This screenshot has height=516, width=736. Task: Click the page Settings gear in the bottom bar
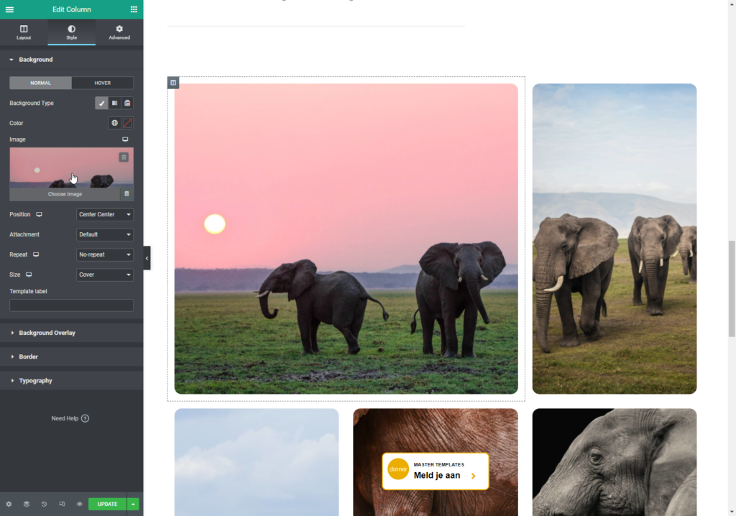click(x=9, y=504)
